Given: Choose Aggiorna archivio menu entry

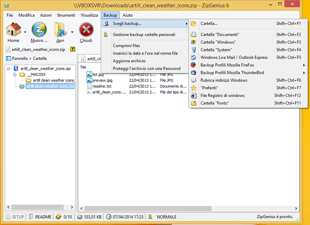Looking at the screenshot, I should [145, 61].
